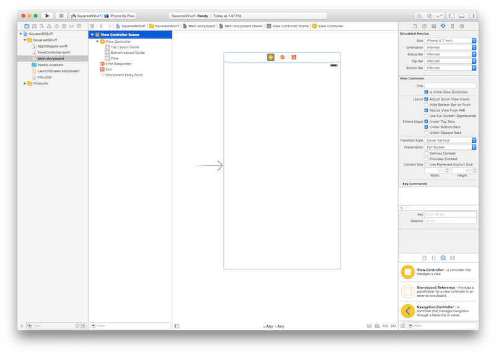
Task: Toggle Under Top Bars checkbox
Action: pyautogui.click(x=426, y=121)
